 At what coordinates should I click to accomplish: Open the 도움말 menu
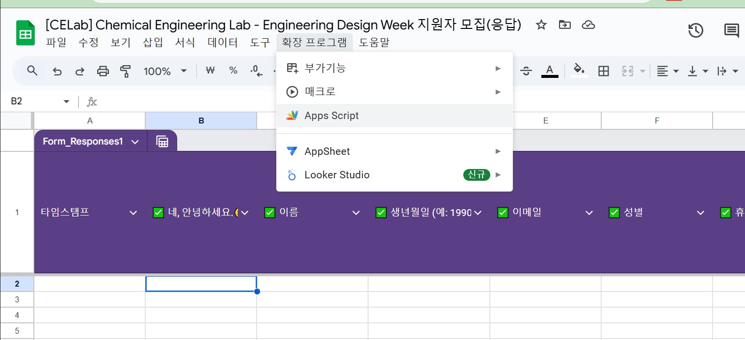click(374, 43)
